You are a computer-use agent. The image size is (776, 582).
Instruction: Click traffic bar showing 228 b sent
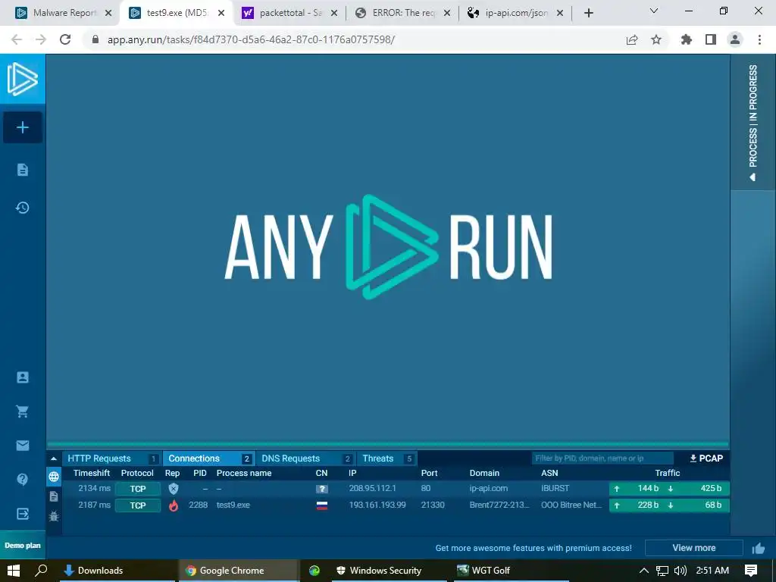click(669, 505)
